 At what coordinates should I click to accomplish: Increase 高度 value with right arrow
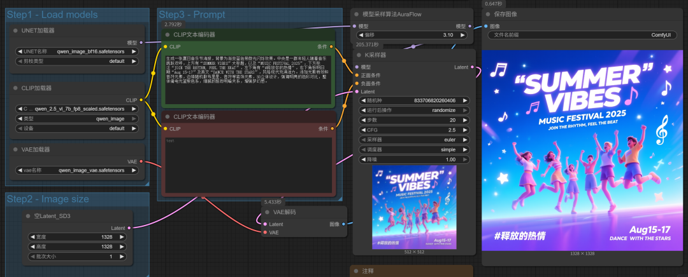pos(122,247)
